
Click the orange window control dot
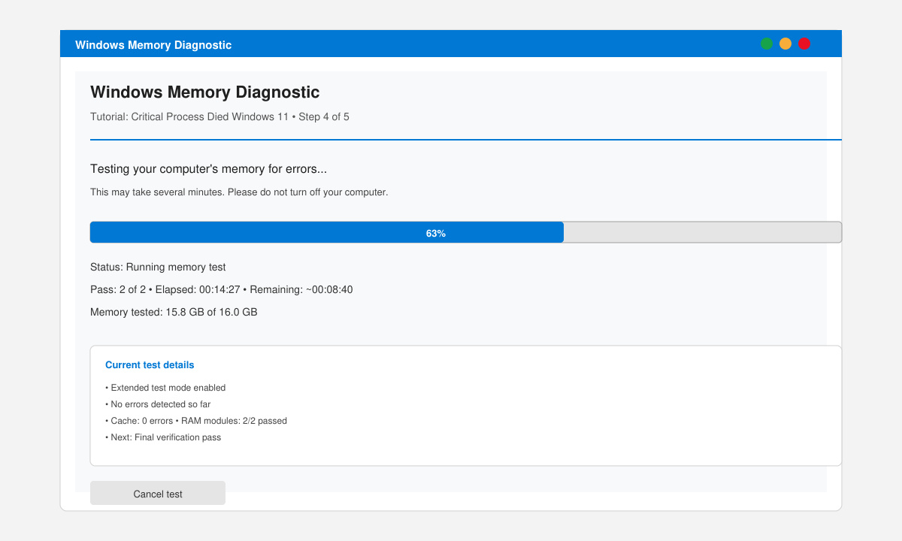tap(785, 44)
